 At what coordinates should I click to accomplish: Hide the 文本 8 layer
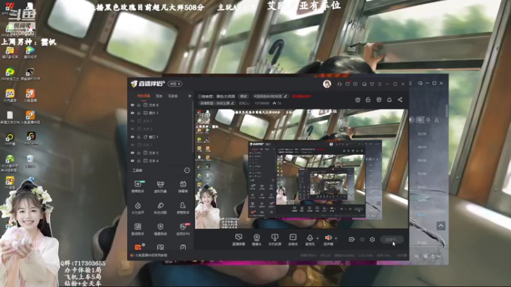pos(132,105)
